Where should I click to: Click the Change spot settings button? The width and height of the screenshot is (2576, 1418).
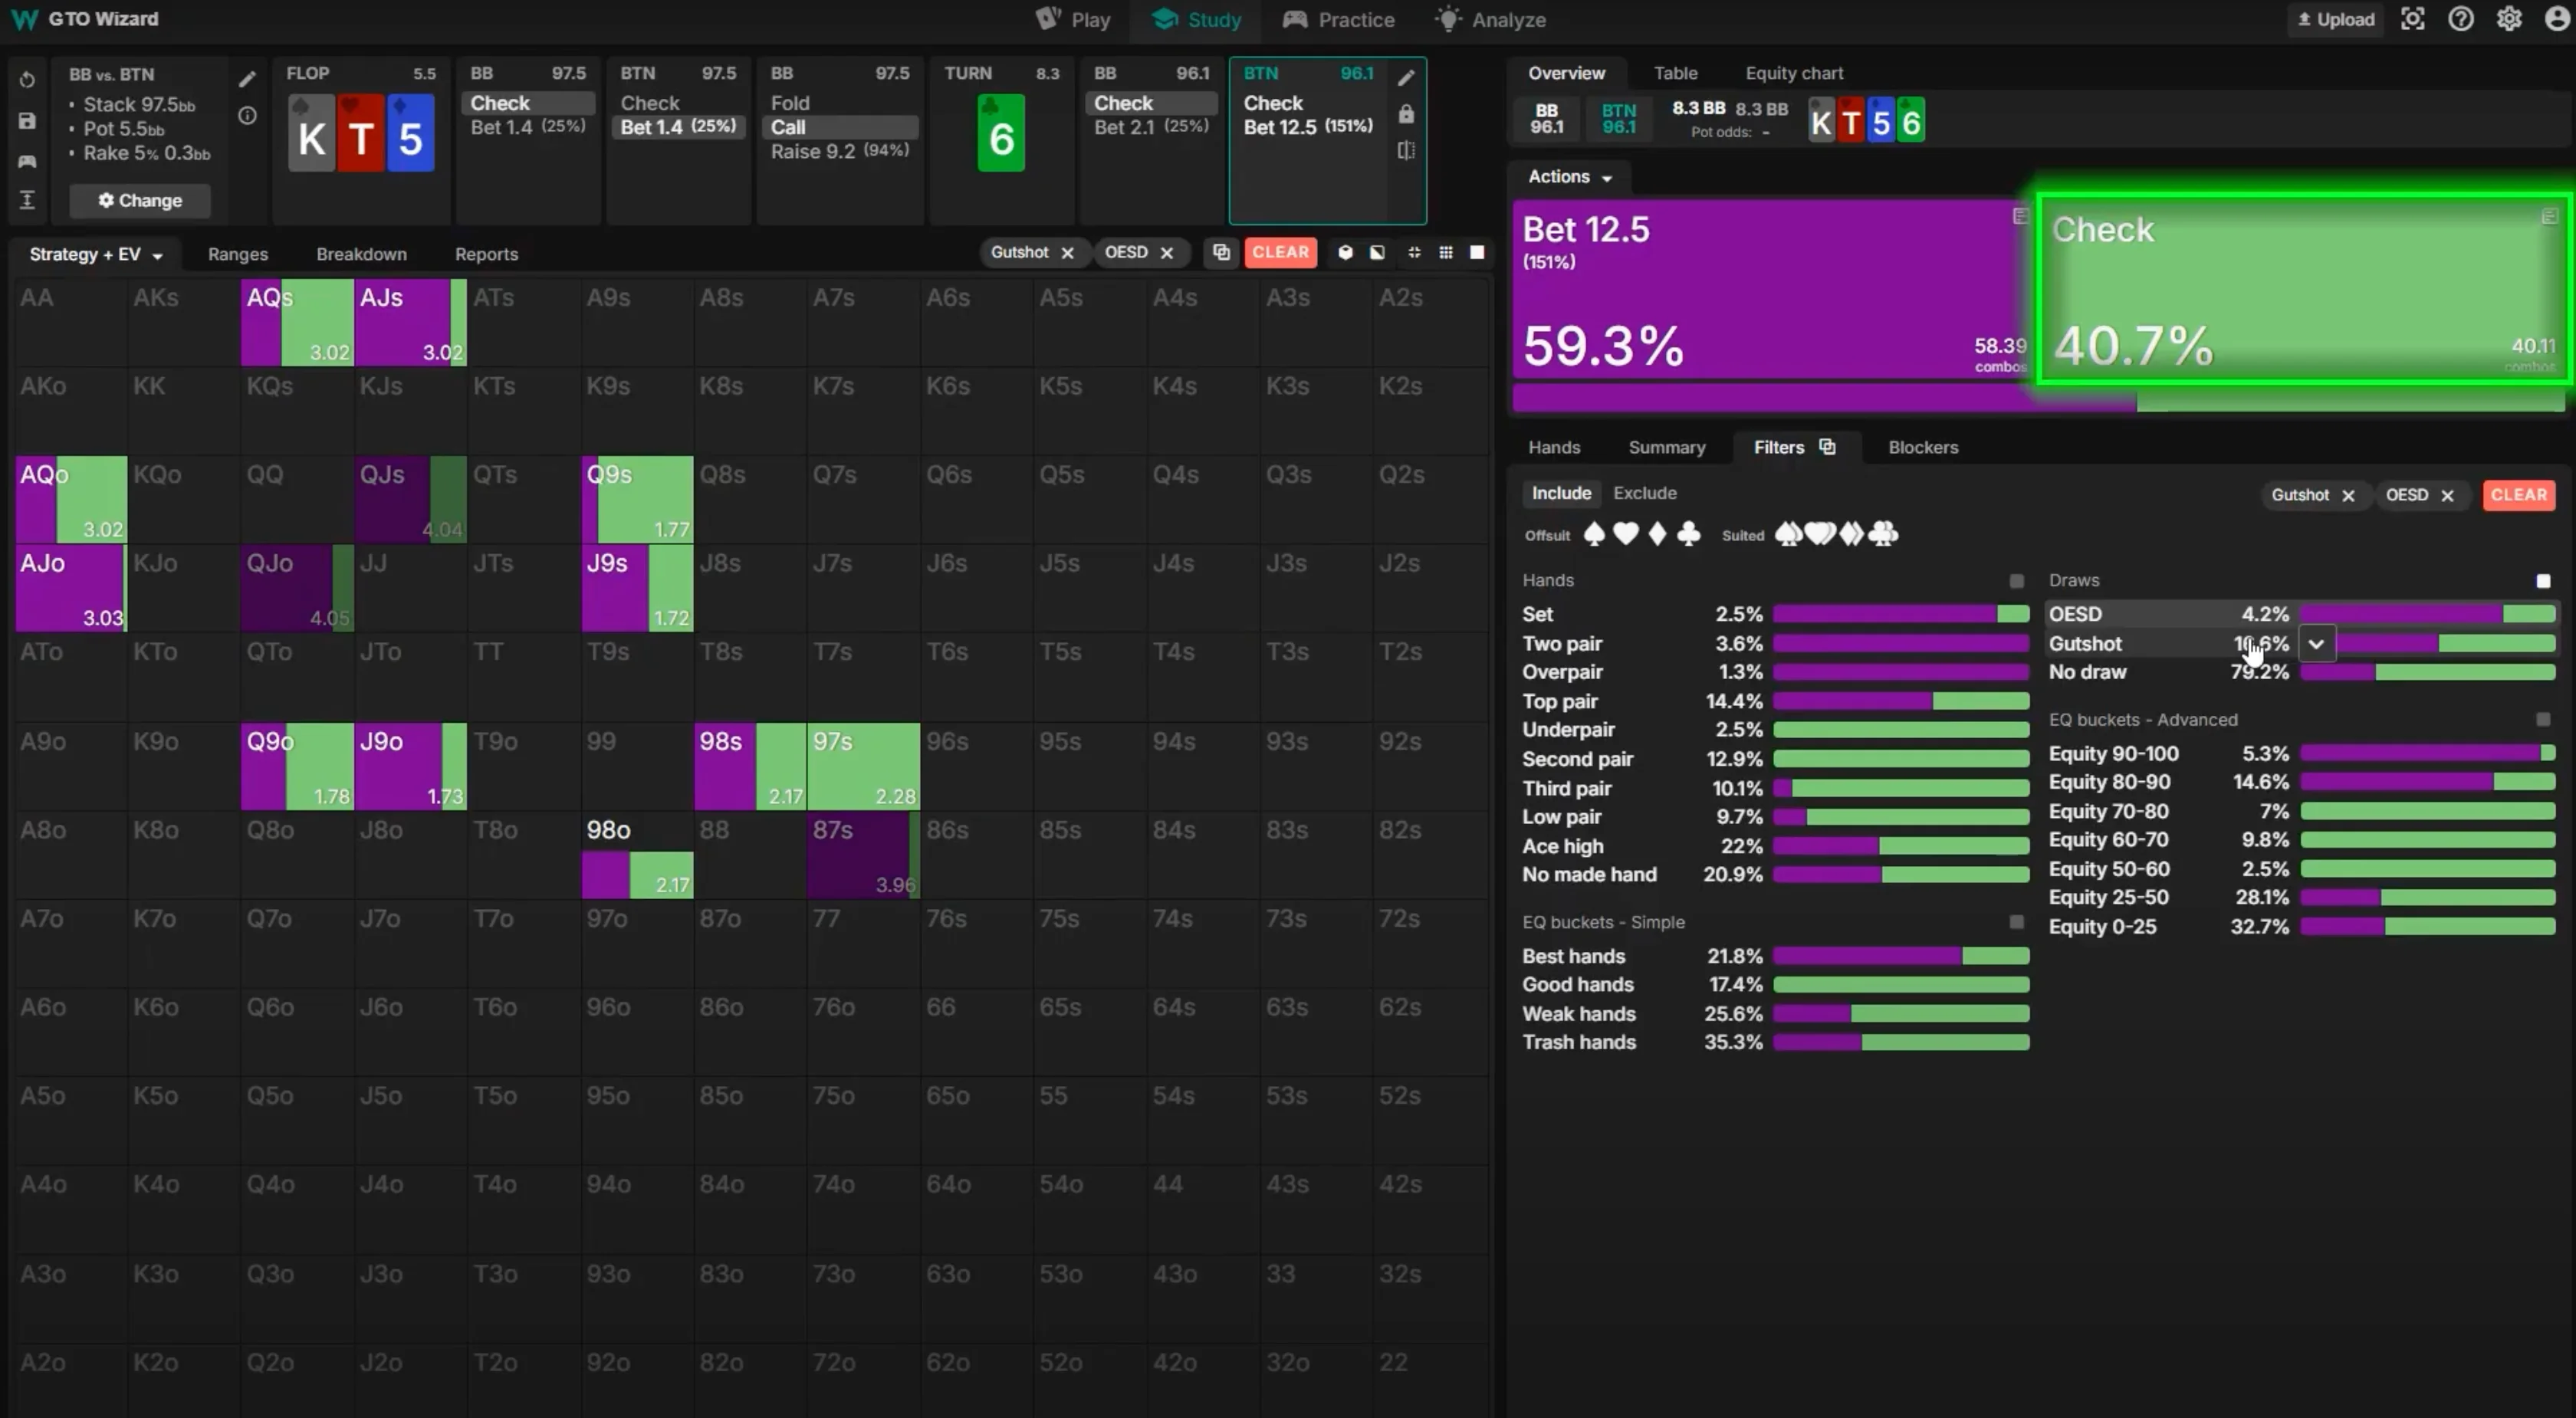(140, 200)
